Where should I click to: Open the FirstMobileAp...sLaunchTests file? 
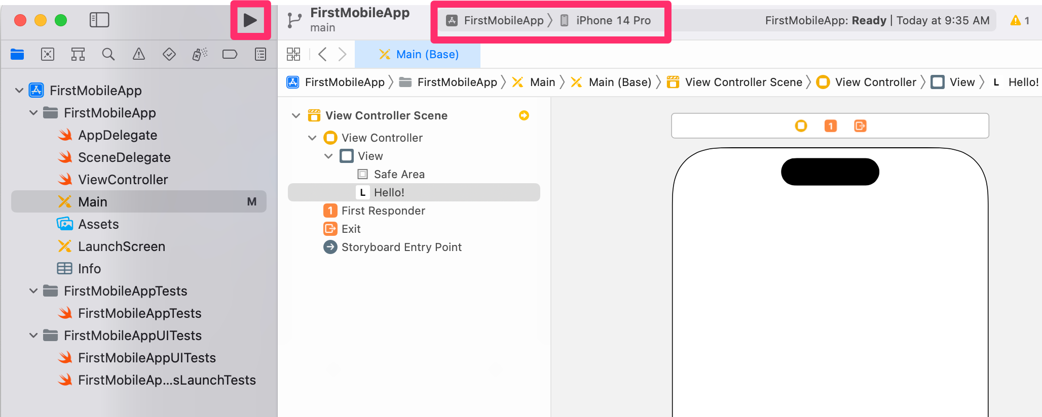coord(157,380)
